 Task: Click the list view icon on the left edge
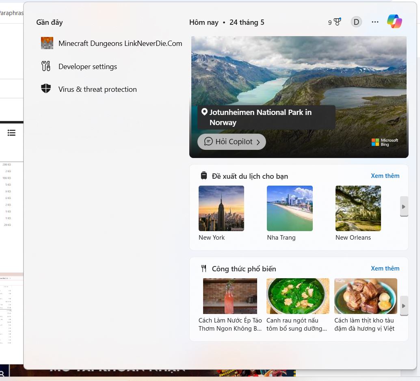pyautogui.click(x=11, y=132)
